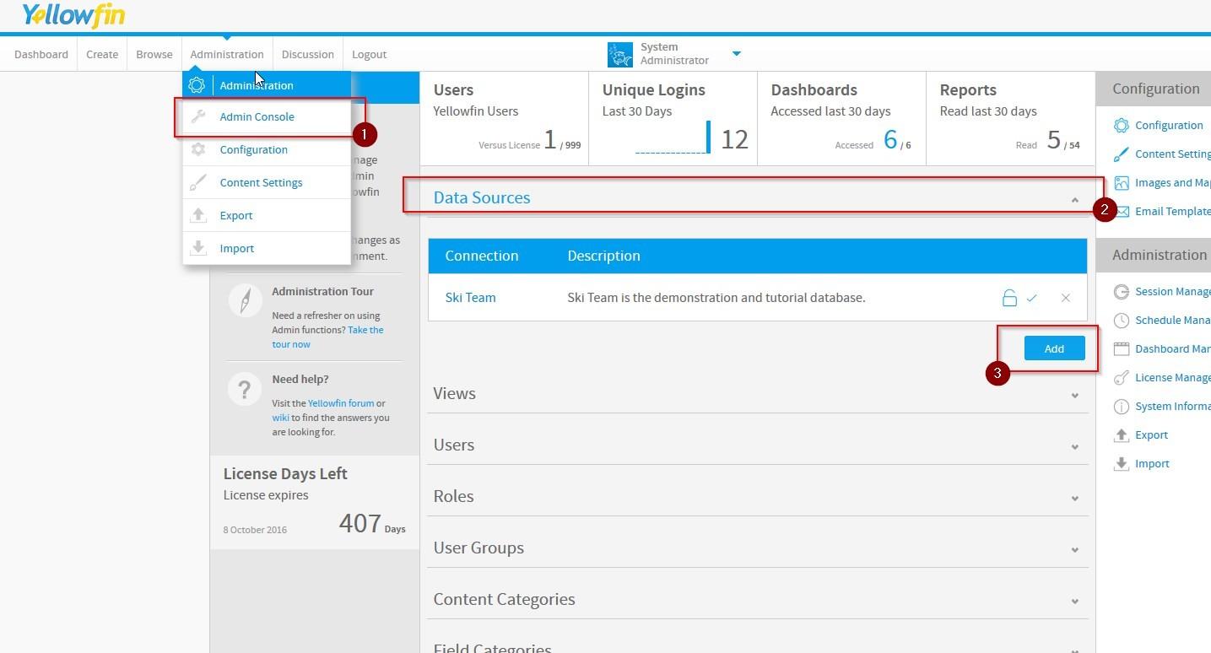Click the gear icon beside sidebar Configuration
This screenshot has height=653, width=1211.
coord(1121,126)
